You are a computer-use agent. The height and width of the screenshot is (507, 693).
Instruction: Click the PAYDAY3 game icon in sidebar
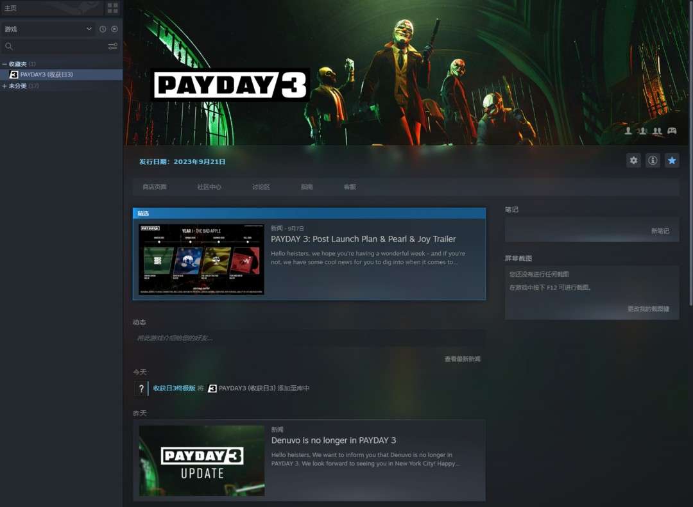pos(13,74)
